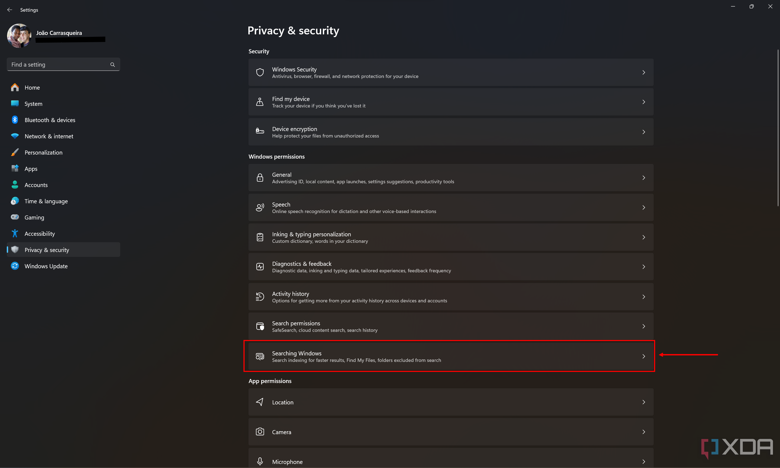
Task: Click the Searching Windows icon
Action: pyautogui.click(x=260, y=356)
